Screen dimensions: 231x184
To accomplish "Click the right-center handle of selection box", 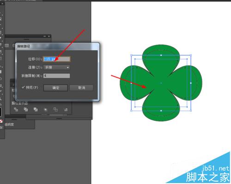I will 191,83.
